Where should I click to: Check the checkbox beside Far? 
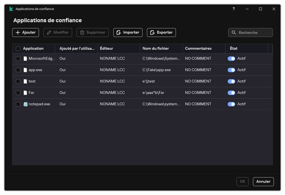(x=18, y=92)
